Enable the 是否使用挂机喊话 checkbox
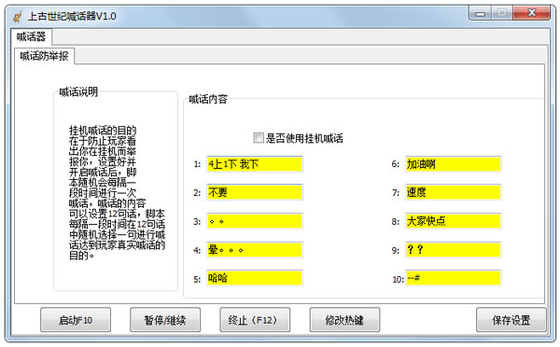Viewport: 560px width, 347px height. click(259, 138)
